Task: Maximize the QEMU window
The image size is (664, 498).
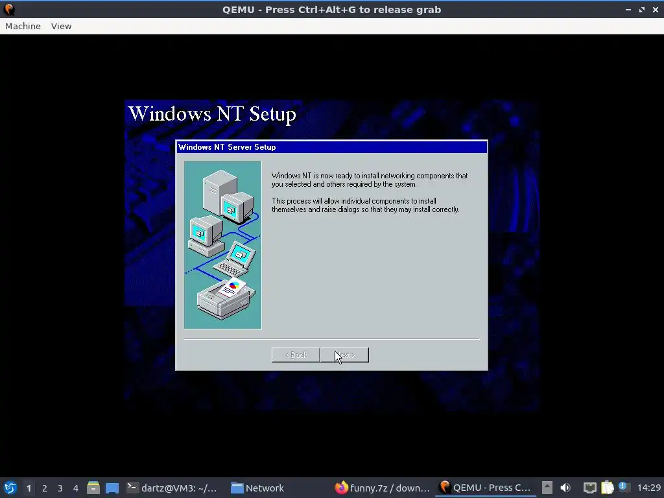Action: tap(642, 9)
